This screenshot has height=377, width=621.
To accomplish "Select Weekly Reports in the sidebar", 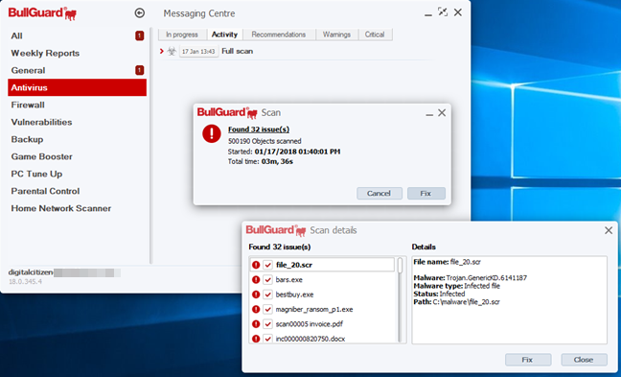I will tap(78, 53).
